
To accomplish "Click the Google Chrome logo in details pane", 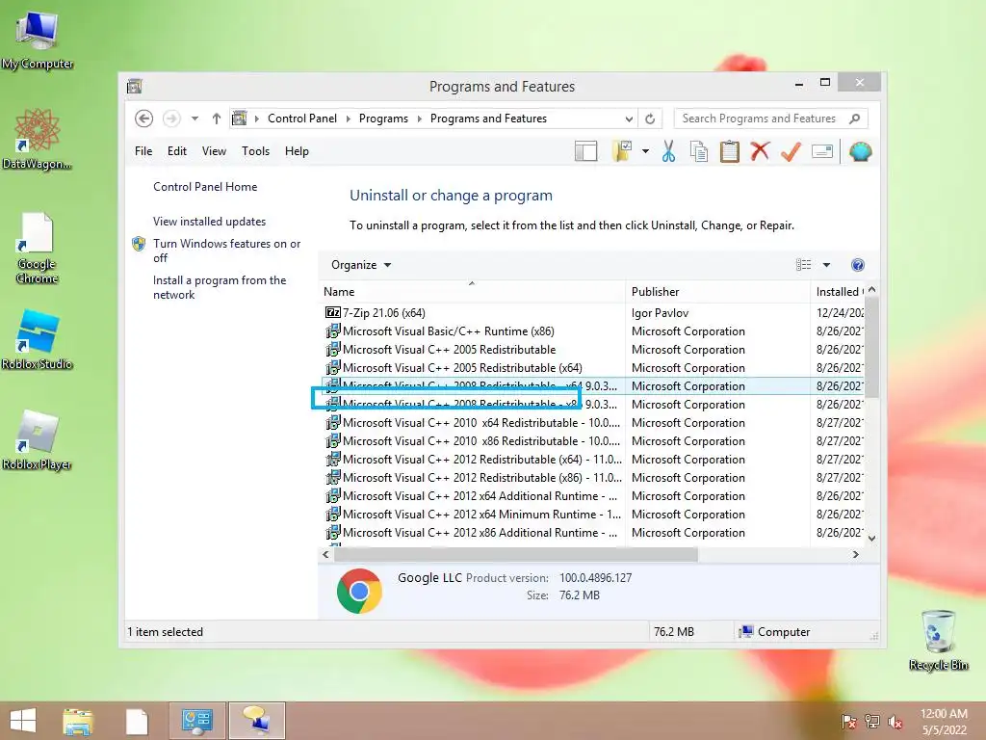I will point(359,591).
